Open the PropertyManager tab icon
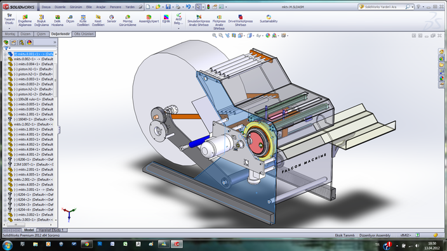Viewport: 447px width, 251px height. point(14,42)
